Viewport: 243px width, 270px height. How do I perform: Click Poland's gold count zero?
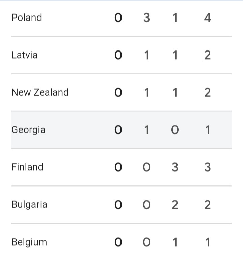click(118, 18)
